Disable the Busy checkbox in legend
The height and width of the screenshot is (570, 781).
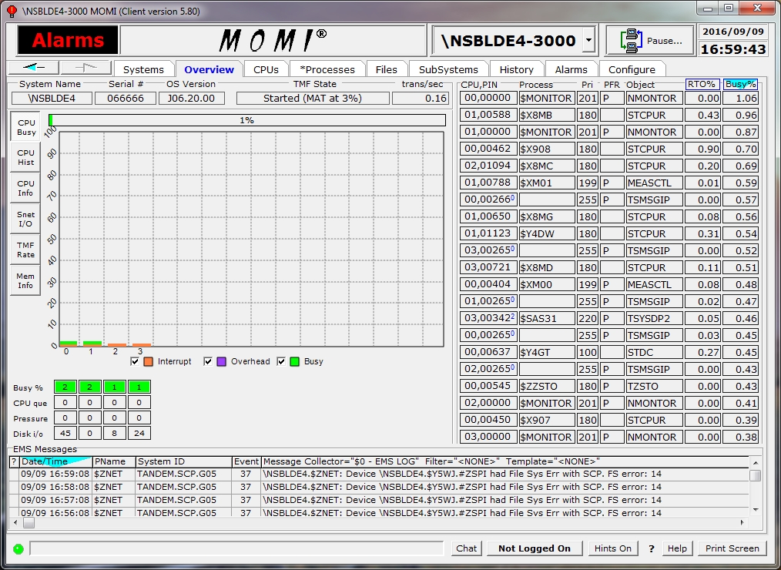pyautogui.click(x=281, y=361)
